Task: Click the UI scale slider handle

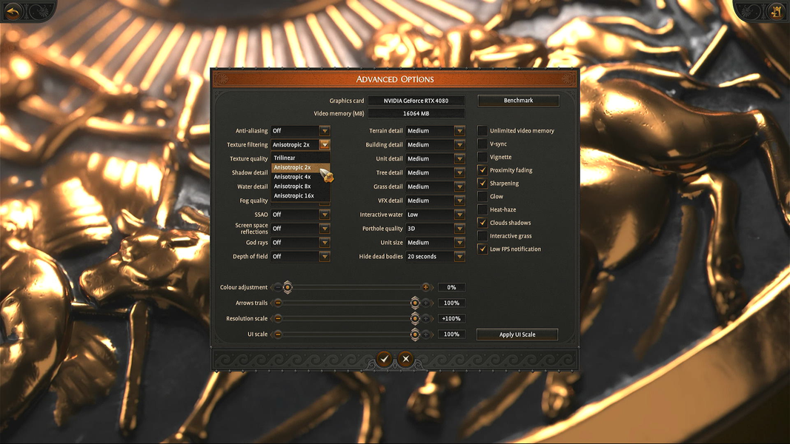Action: (x=415, y=334)
